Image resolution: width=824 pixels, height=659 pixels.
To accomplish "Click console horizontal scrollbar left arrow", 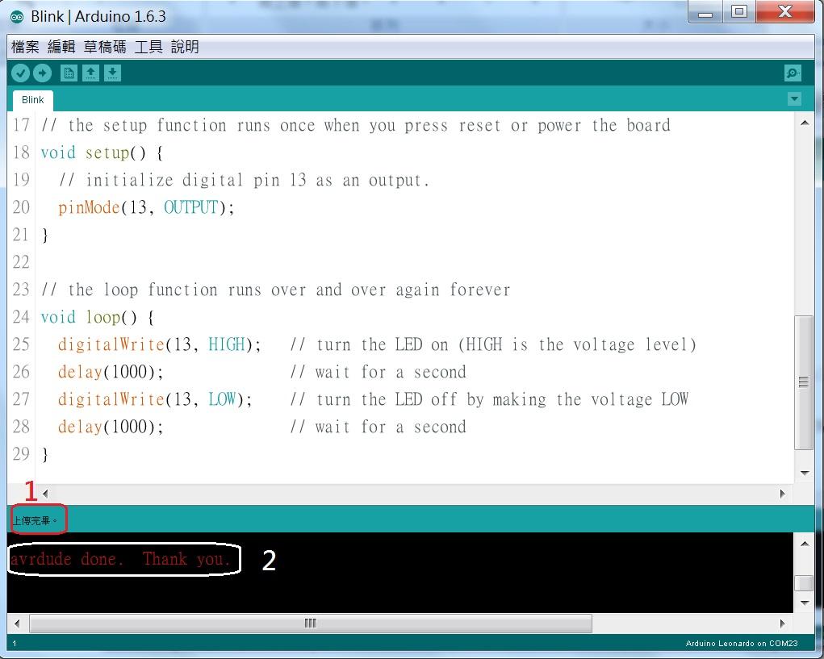I will (x=17, y=624).
